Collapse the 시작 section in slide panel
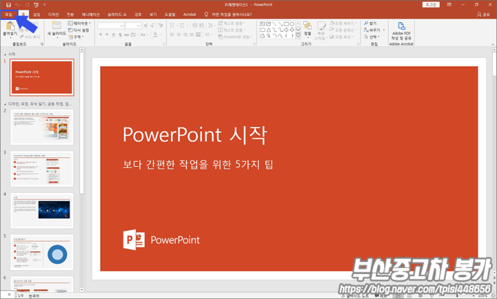 click(5, 55)
